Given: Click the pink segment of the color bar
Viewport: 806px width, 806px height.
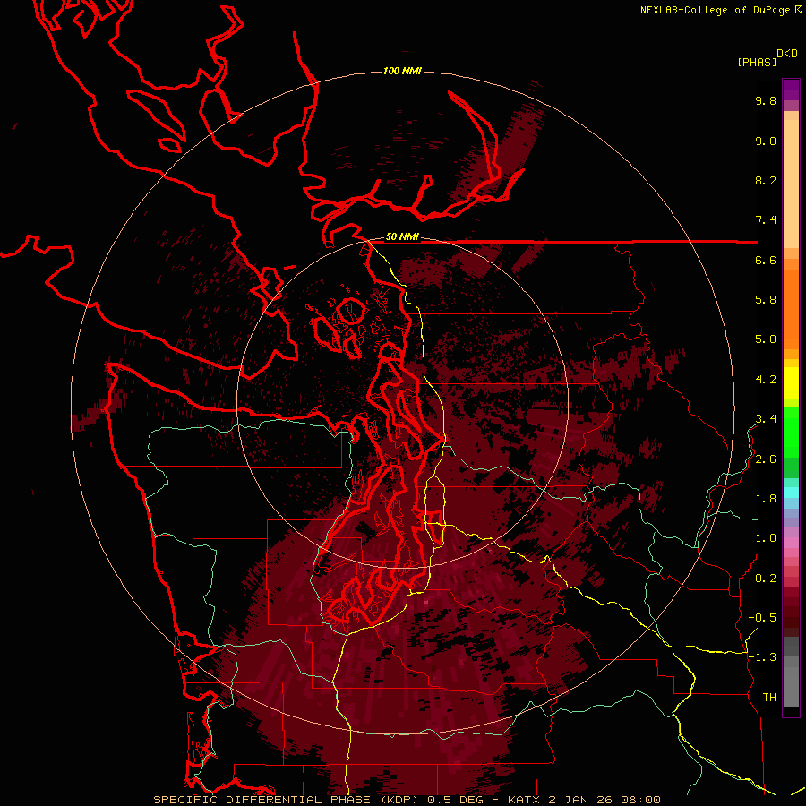Looking at the screenshot, I should point(791,543).
